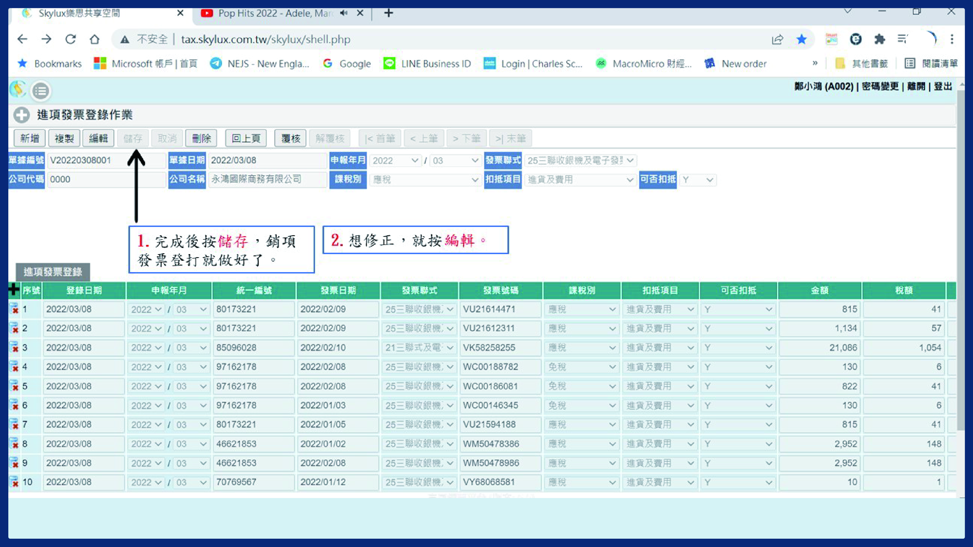Delete row 2 with its red X icon

[14, 328]
